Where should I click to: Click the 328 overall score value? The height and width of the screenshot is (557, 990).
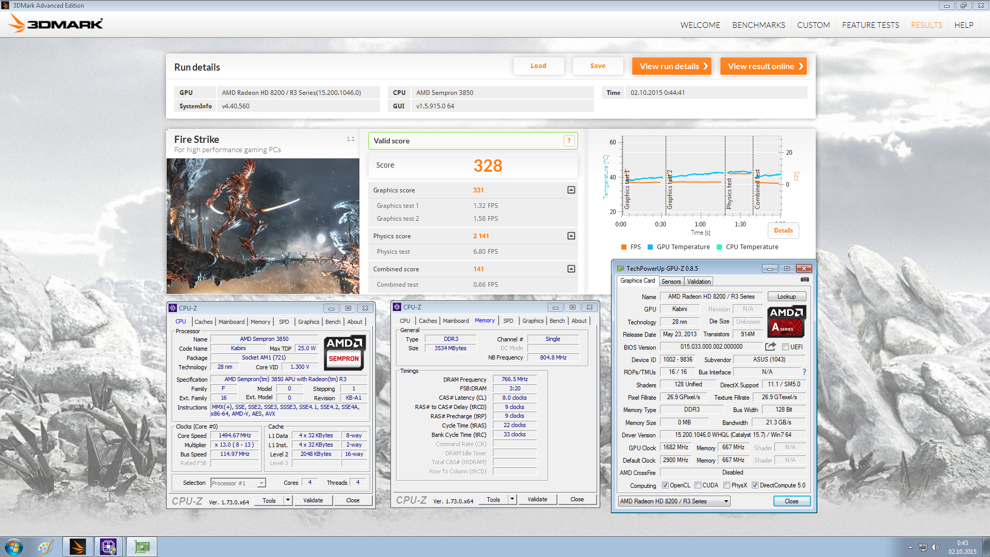488,166
